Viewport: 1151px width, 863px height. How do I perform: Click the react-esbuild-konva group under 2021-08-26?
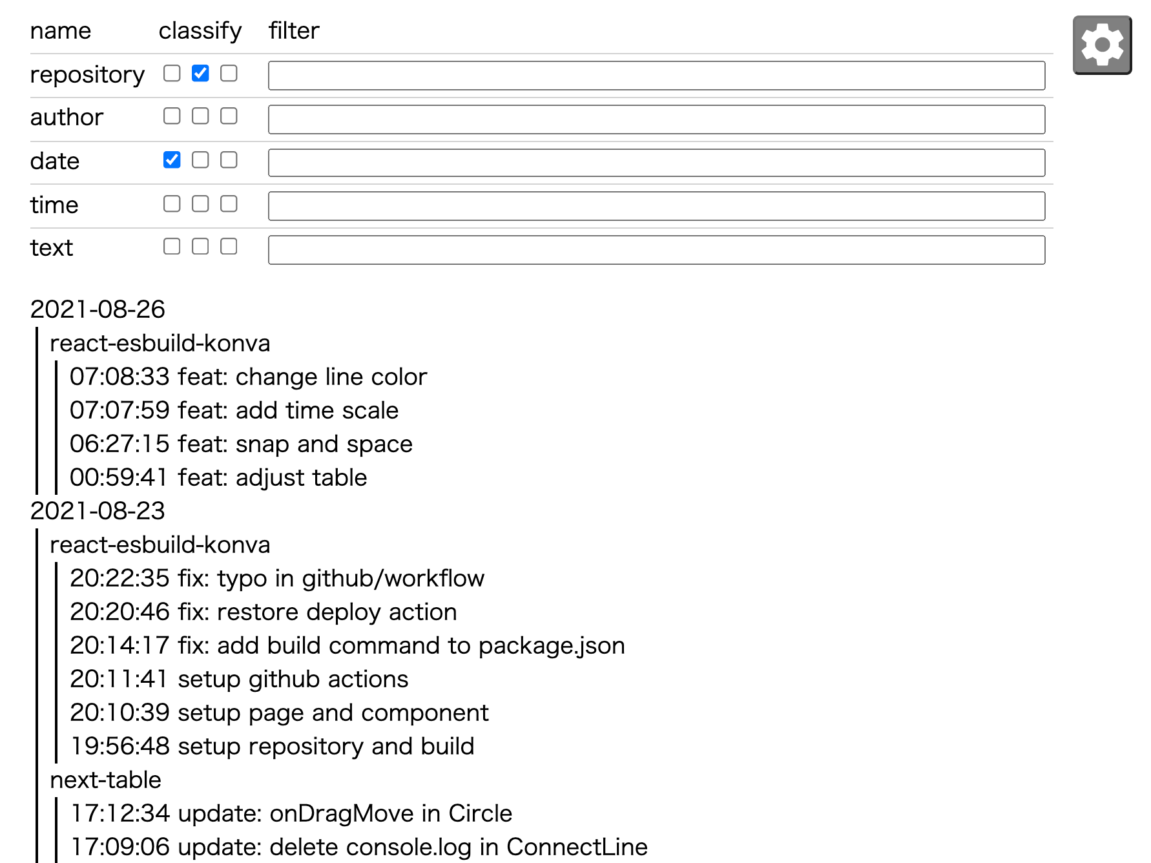tap(160, 343)
